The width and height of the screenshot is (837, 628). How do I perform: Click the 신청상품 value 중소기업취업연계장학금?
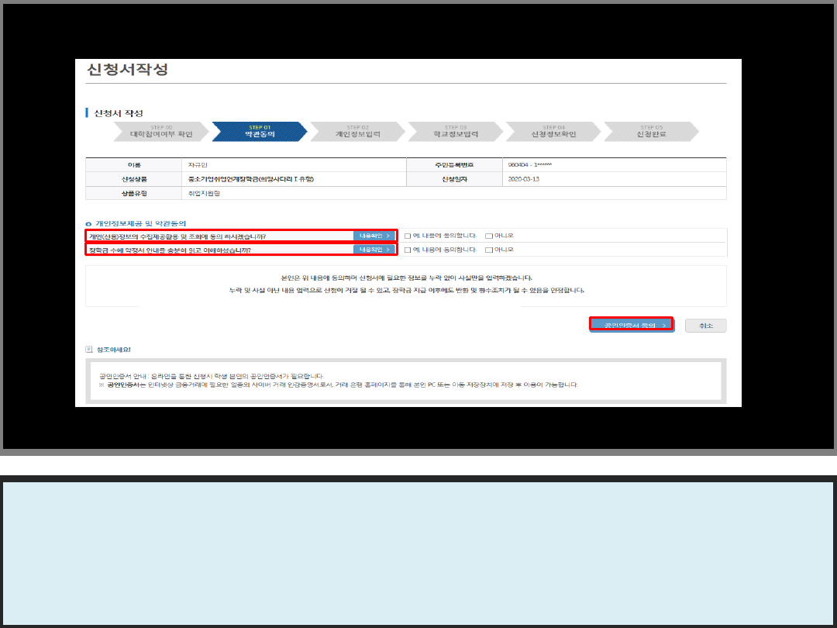tap(250, 179)
